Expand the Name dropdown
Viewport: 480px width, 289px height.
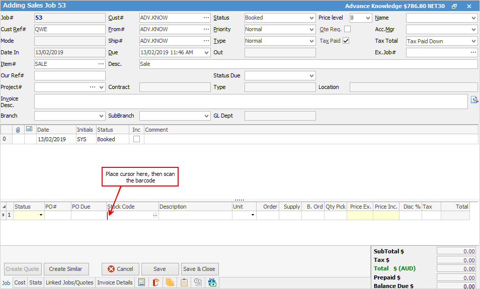click(x=473, y=18)
